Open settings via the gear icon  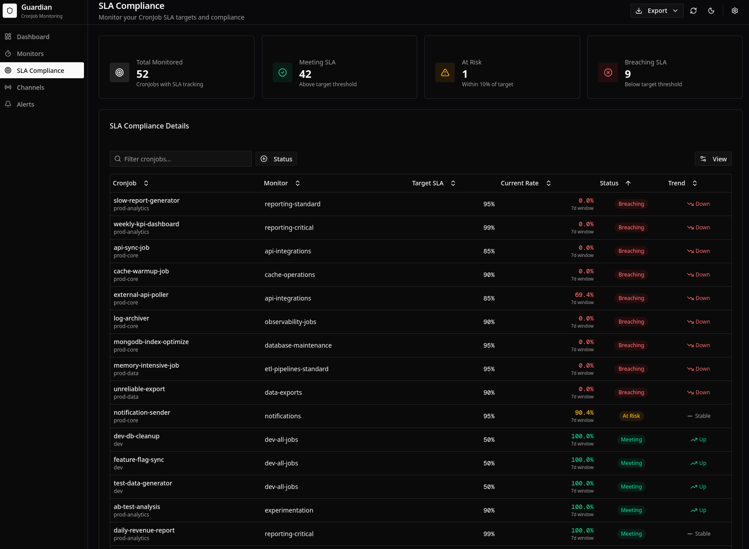[735, 10]
